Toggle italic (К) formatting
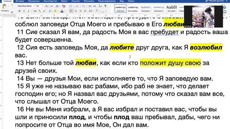The width and height of the screenshot is (230, 129). tap(24, 11)
